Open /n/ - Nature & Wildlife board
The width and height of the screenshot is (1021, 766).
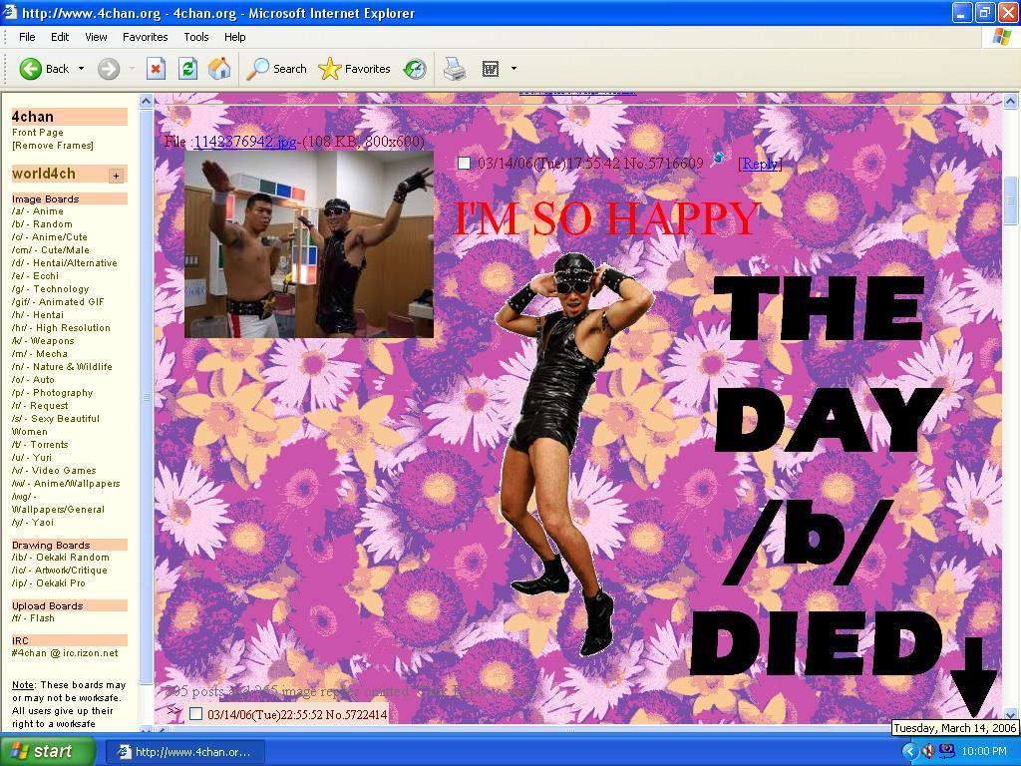(62, 367)
